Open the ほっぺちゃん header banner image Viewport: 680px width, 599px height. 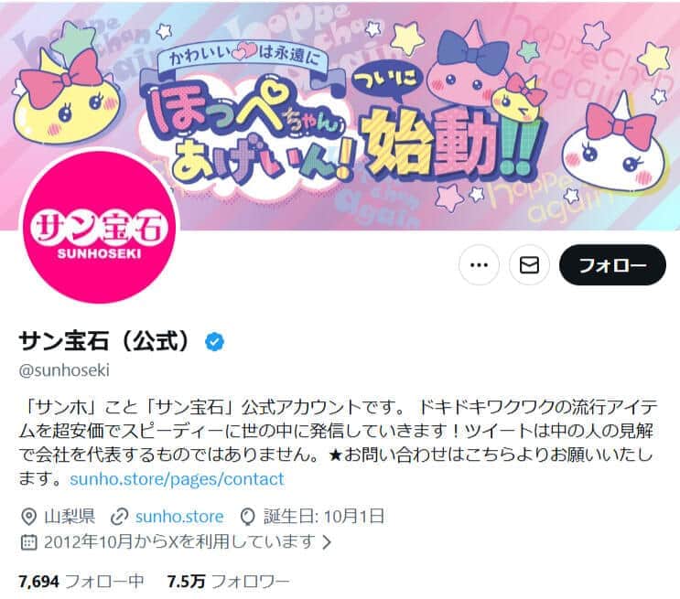[340, 115]
